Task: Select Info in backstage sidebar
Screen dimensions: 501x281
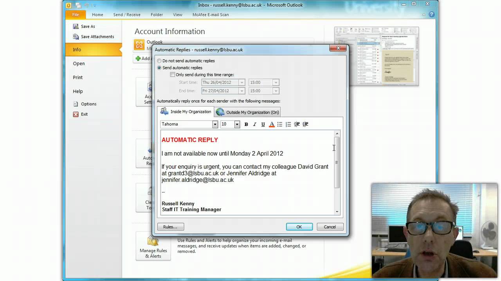Action: (94, 50)
